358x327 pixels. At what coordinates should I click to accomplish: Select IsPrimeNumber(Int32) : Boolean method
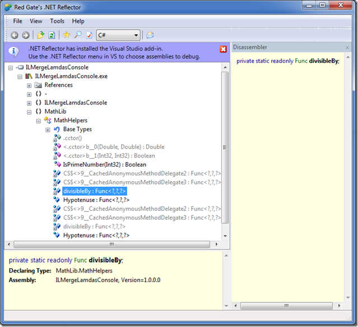pos(105,164)
